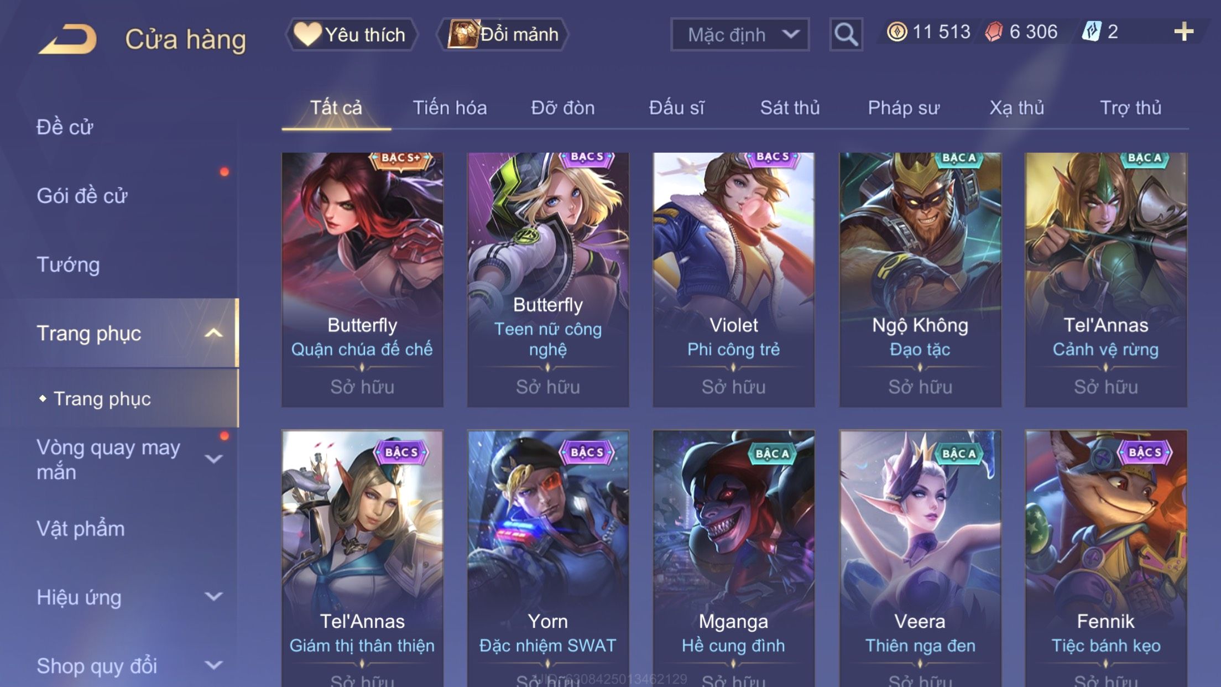1221x687 pixels.
Task: Switch to the Sát thủ tab
Action: click(x=790, y=108)
